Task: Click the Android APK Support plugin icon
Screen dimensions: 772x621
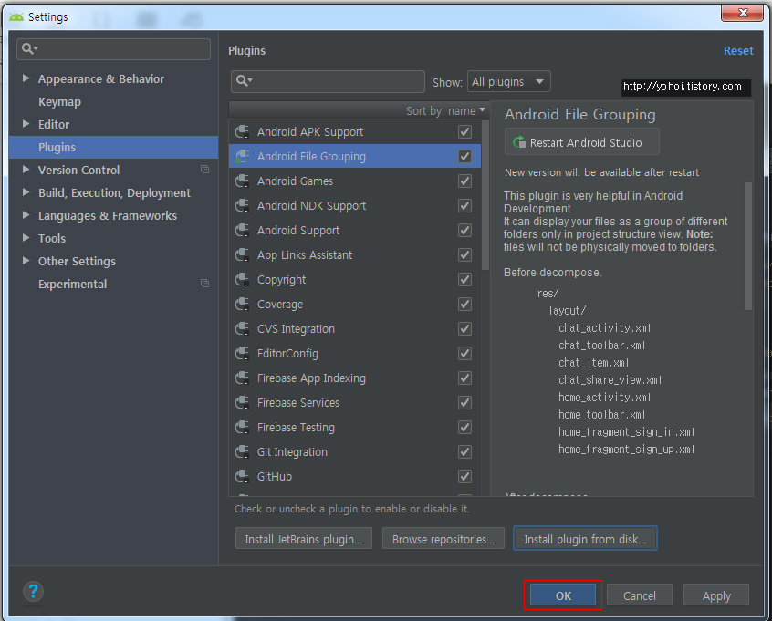Action: 242,132
